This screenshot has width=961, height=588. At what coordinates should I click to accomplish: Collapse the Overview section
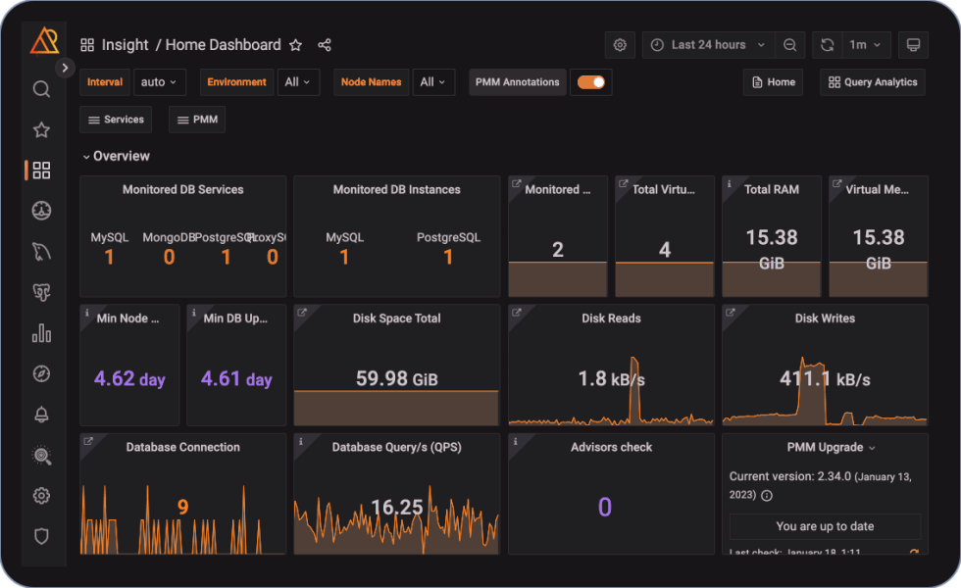tap(118, 156)
